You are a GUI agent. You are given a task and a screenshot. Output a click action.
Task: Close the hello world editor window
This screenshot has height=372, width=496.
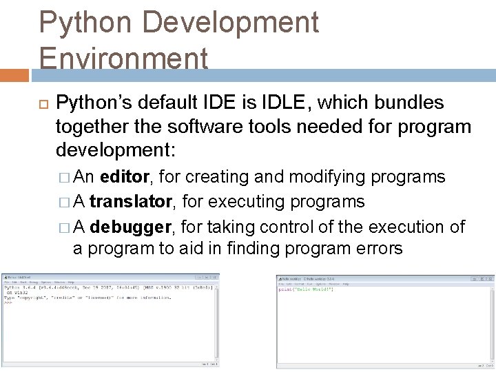point(490,279)
